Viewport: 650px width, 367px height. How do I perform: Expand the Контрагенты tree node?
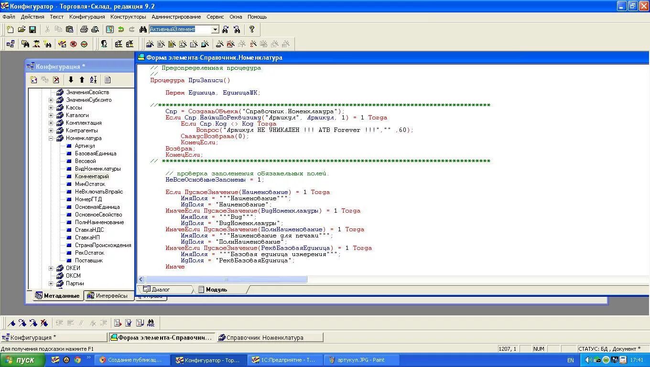point(51,130)
